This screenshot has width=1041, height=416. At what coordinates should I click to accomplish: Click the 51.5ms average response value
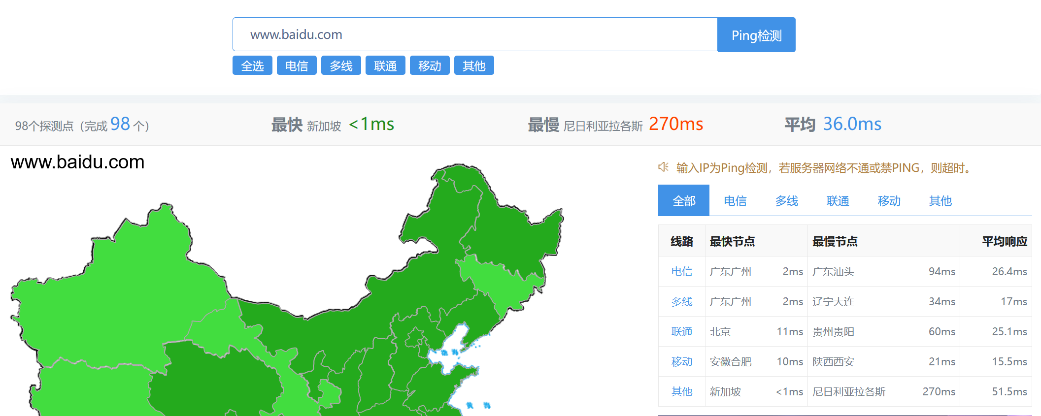click(x=1009, y=391)
